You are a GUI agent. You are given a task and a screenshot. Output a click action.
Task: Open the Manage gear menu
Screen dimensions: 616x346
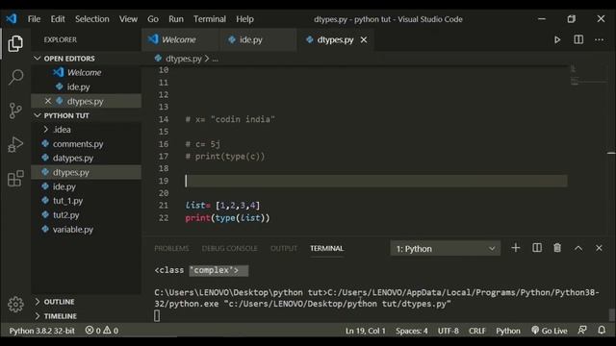click(x=15, y=304)
